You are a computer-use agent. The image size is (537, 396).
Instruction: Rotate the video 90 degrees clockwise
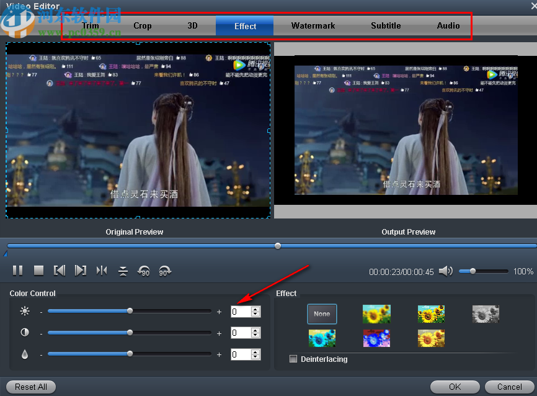point(165,271)
